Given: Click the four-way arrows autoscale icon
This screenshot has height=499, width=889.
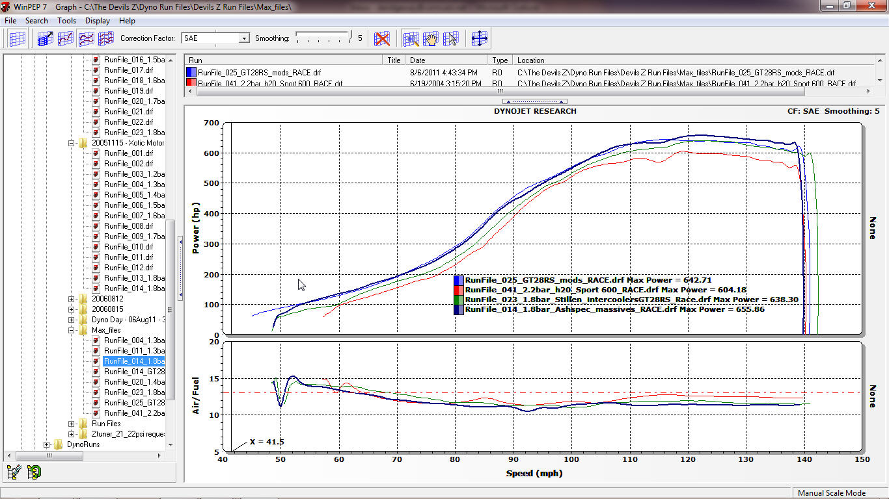Looking at the screenshot, I should [x=480, y=39].
